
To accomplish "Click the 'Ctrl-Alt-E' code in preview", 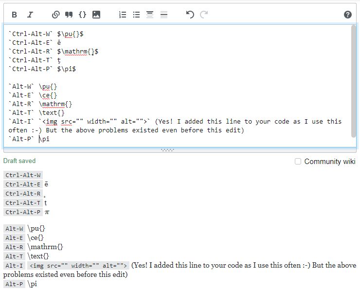I will 23,184.
